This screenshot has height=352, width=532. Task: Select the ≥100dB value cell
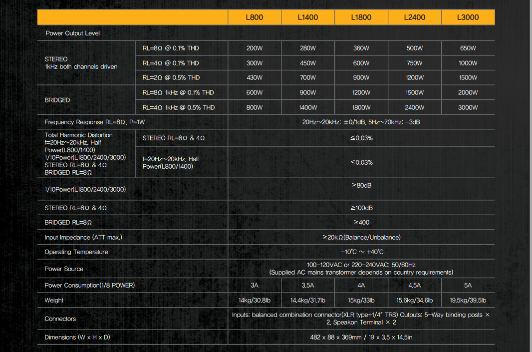(x=361, y=208)
